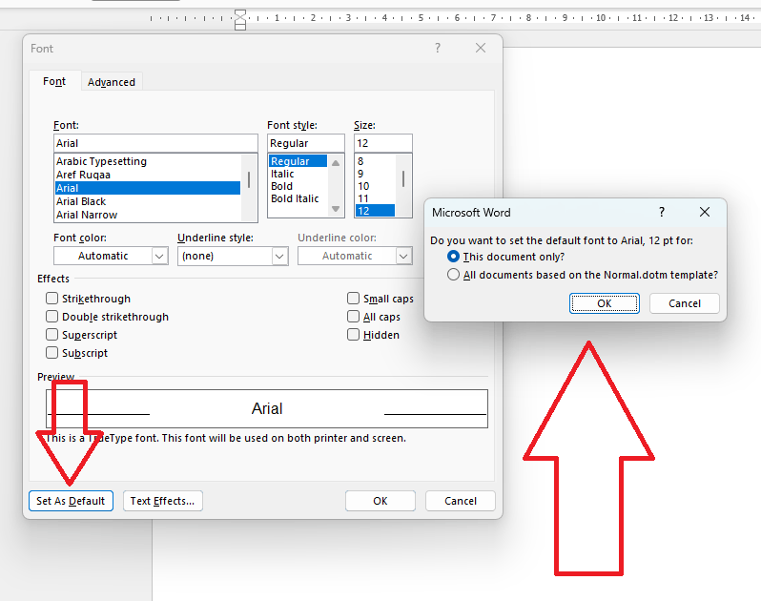The image size is (761, 601).
Task: Pick size 12 in list
Action: [x=375, y=211]
